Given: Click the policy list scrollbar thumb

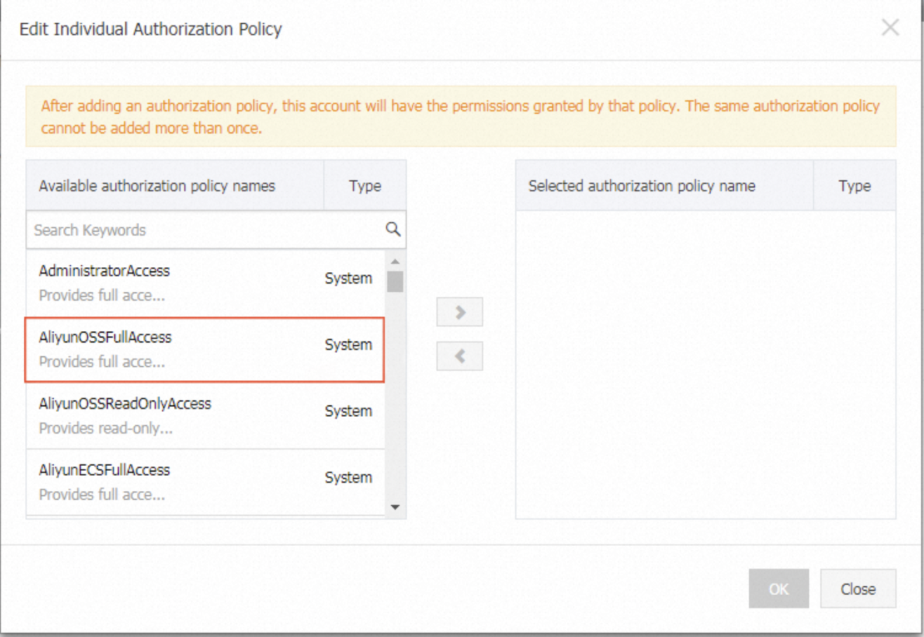Looking at the screenshot, I should (395, 281).
